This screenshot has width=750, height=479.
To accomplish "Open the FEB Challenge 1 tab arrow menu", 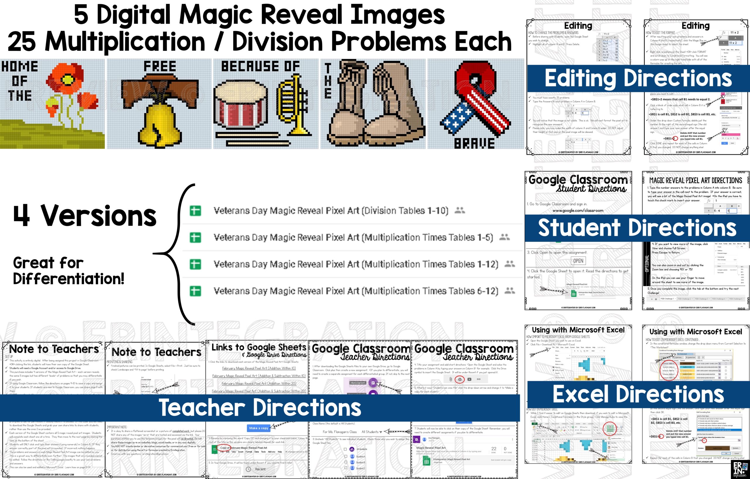I will (676, 299).
